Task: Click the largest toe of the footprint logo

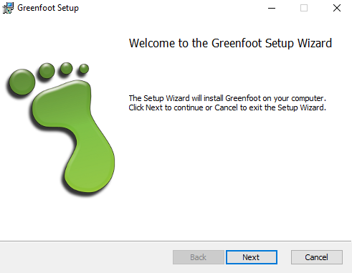Action: [22, 82]
